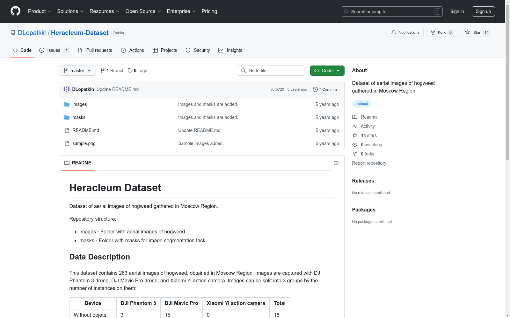Switch to the Pull requests tab
The height and width of the screenshot is (318, 510).
tap(95, 50)
